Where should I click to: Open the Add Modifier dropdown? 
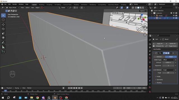[x=165, y=49]
